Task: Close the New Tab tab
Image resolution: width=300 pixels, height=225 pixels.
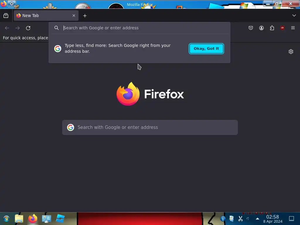Action: 74,16
